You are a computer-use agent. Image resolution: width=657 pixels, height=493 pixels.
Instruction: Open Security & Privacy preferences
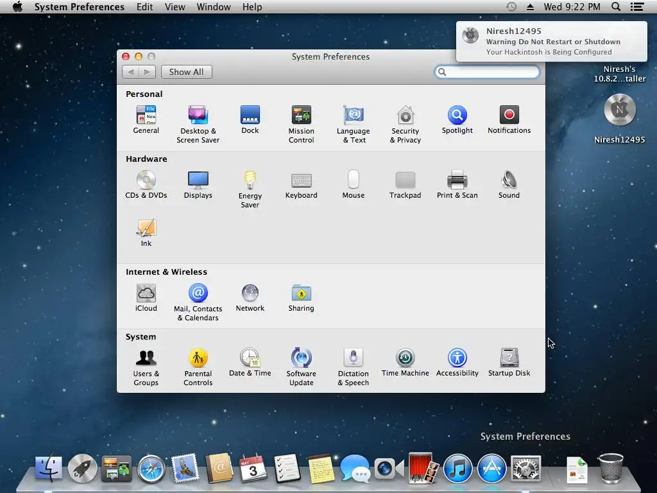click(x=405, y=125)
